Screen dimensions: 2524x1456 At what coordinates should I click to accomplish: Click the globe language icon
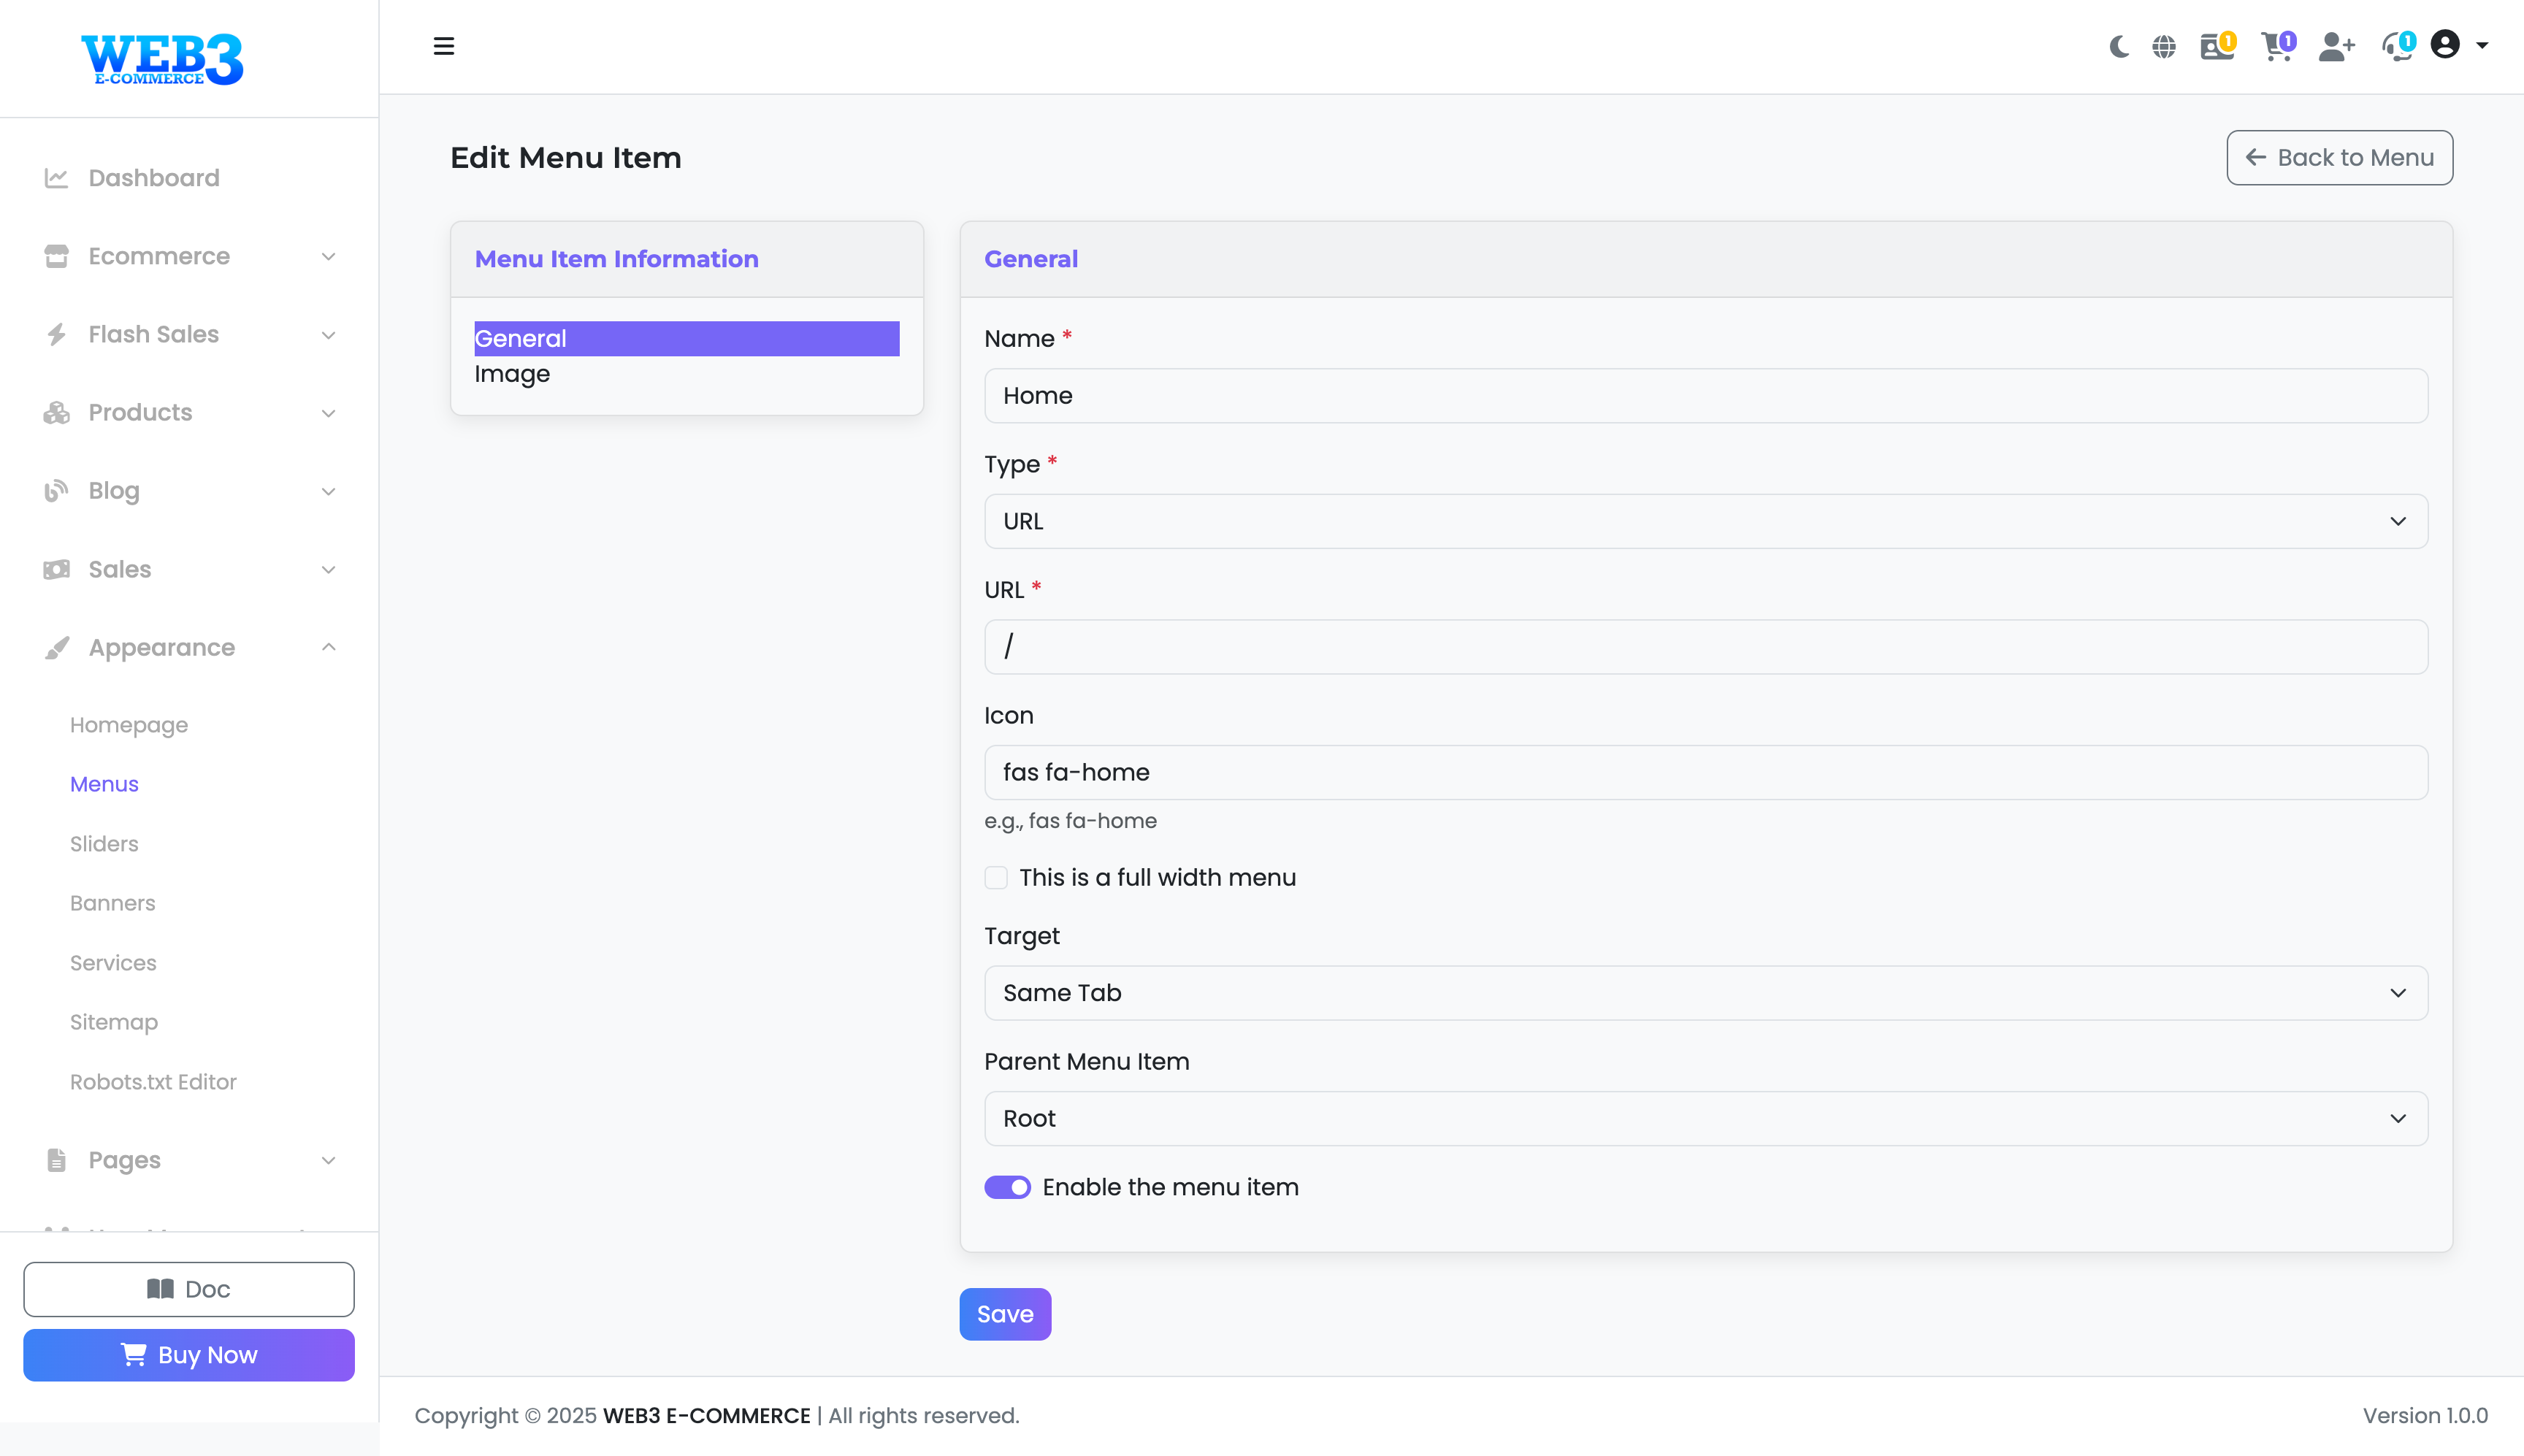[2164, 46]
